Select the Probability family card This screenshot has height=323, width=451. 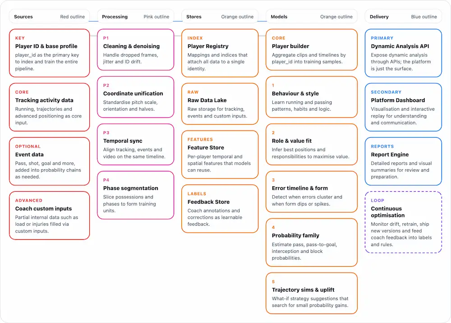click(311, 242)
